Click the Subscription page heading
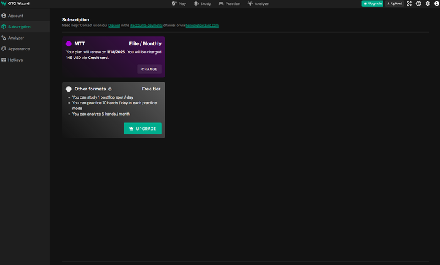This screenshot has width=440, height=265. [x=75, y=19]
